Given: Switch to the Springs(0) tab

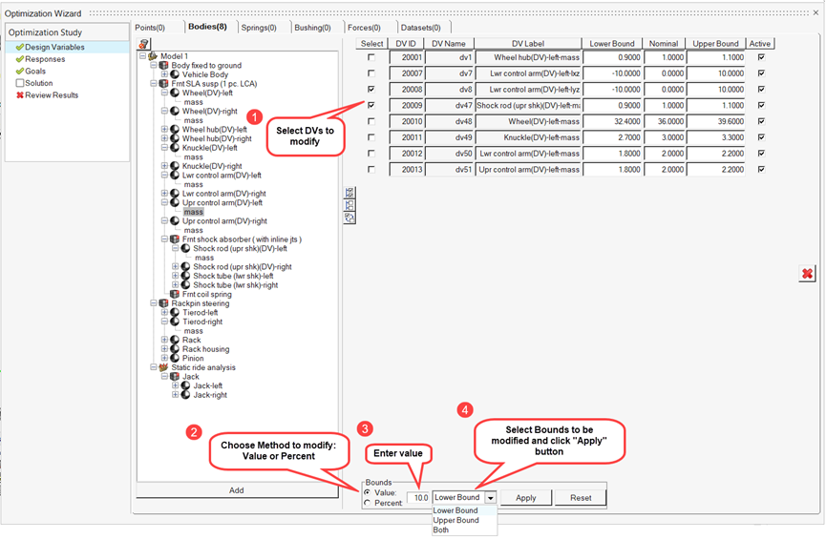Looking at the screenshot, I should (x=258, y=28).
